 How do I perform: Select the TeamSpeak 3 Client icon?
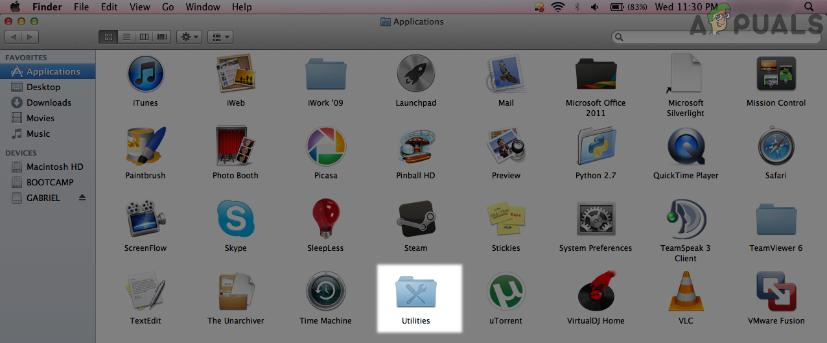686,219
